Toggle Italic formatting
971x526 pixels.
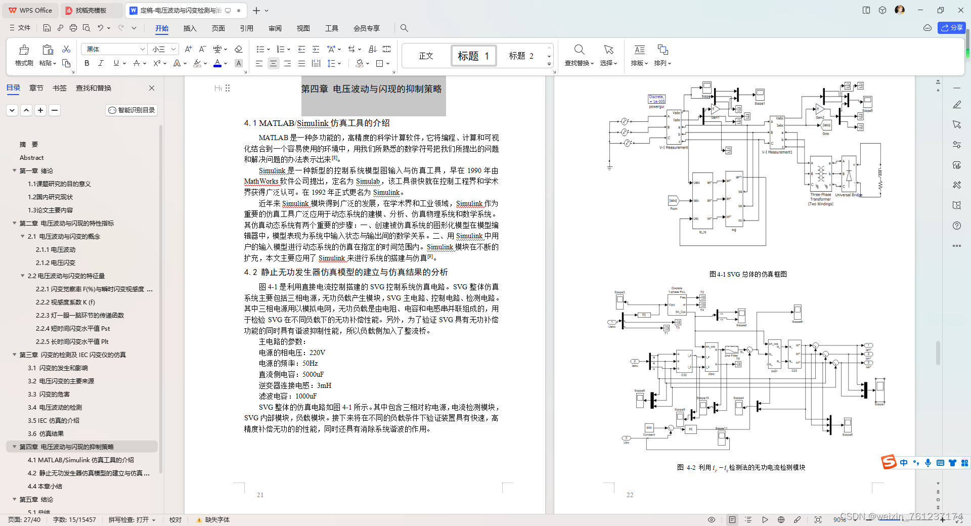[x=101, y=63]
